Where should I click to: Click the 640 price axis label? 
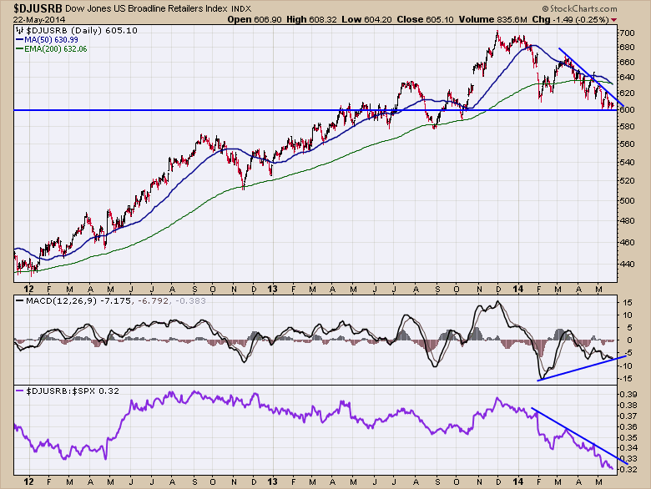click(x=627, y=78)
